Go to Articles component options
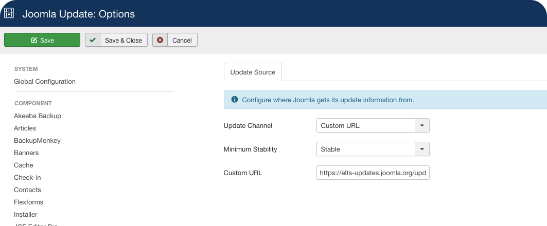 click(25, 128)
